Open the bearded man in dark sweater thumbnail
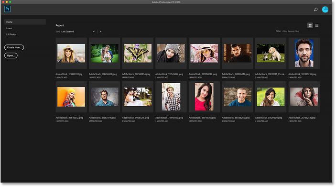 (x=238, y=53)
